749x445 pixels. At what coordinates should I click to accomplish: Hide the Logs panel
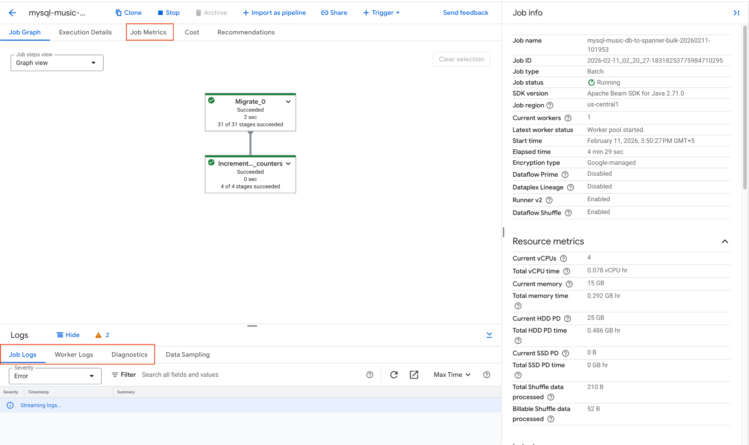(x=68, y=335)
